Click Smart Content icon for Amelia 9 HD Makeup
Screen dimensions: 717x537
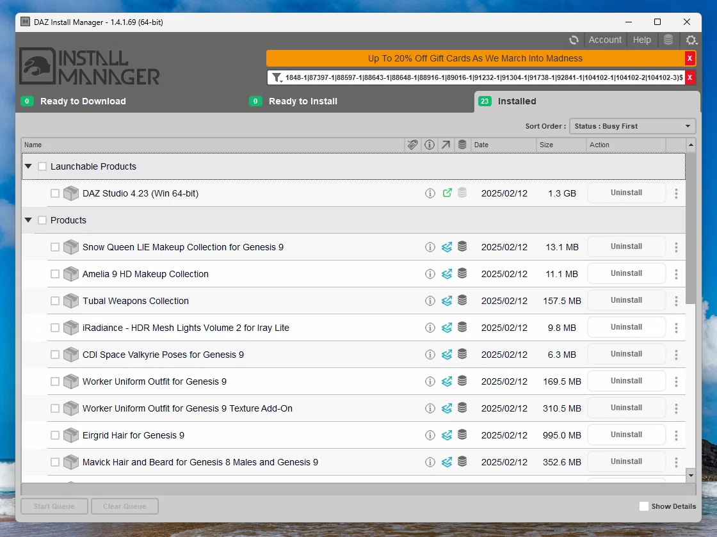click(x=447, y=274)
